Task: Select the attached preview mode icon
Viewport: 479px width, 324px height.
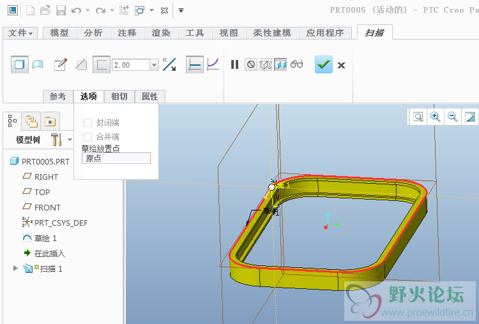Action: (x=280, y=64)
